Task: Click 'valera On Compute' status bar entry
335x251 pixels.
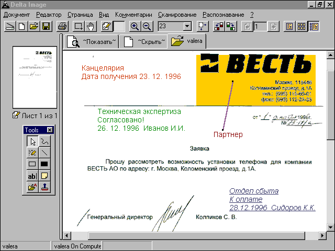Action: [x=77, y=246]
